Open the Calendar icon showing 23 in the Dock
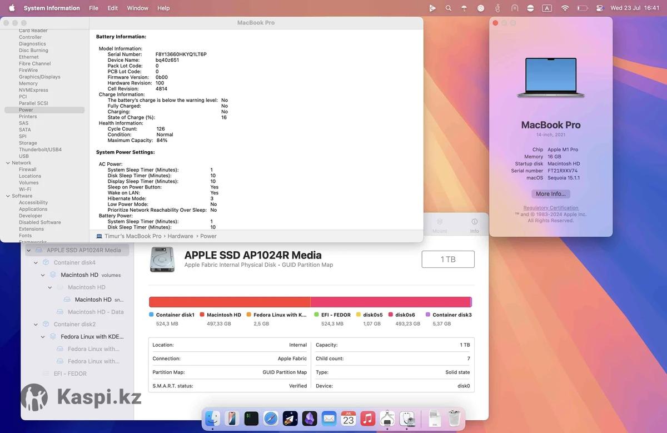Image resolution: width=667 pixels, height=433 pixels. [349, 418]
